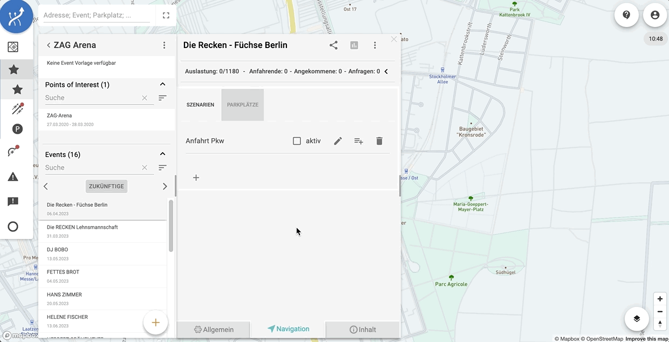Open ZAG Arena three-dot menu
Viewport: 669px width, 342px height.
tap(165, 45)
